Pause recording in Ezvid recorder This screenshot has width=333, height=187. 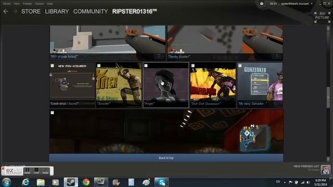tap(27, 171)
